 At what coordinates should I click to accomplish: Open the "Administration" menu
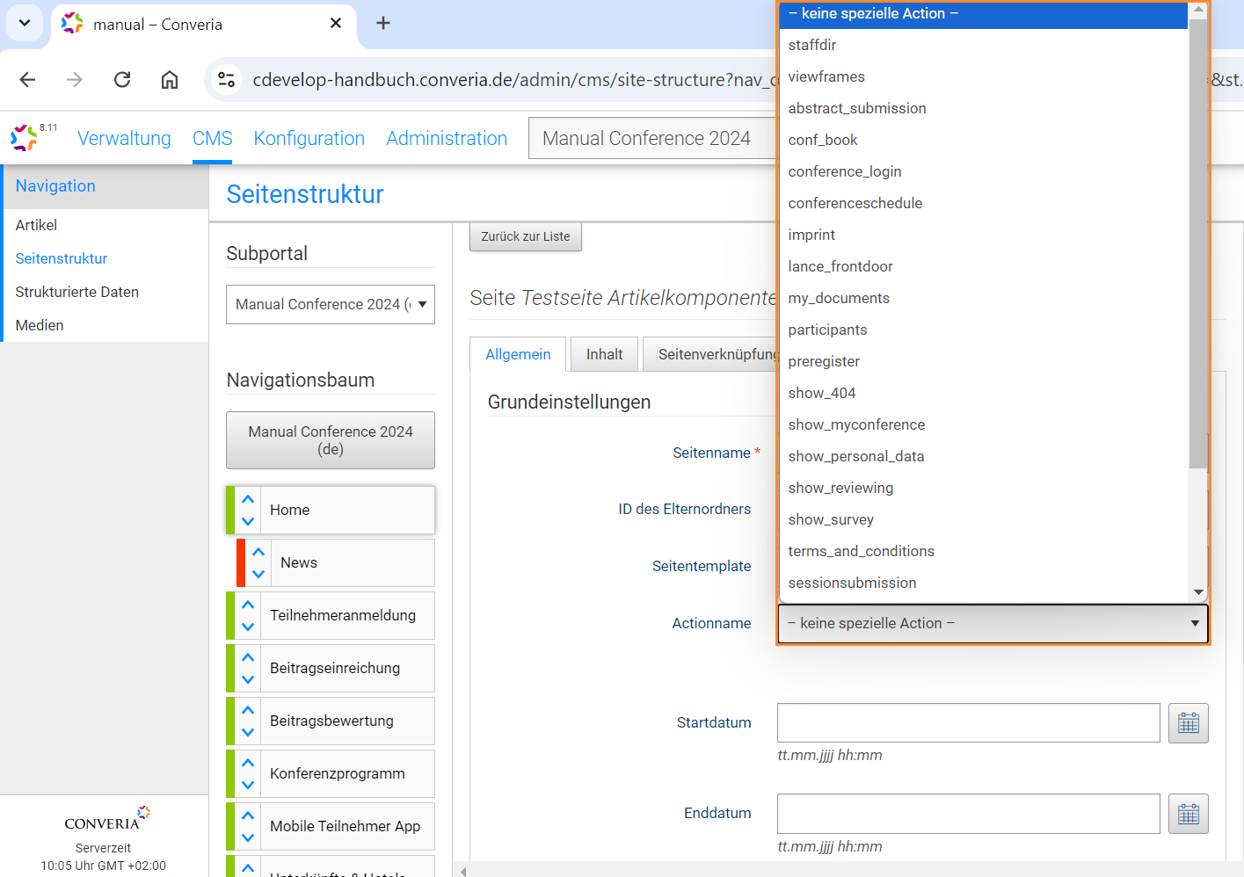pyautogui.click(x=447, y=138)
